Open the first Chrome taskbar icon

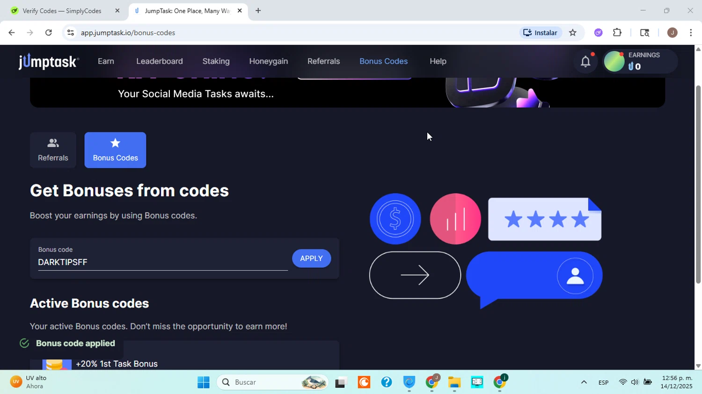(x=432, y=382)
